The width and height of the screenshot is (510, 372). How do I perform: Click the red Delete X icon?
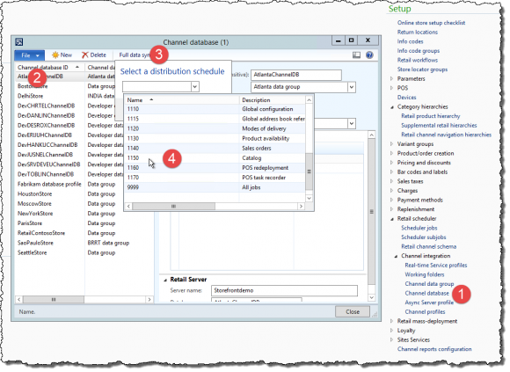pyautogui.click(x=85, y=55)
